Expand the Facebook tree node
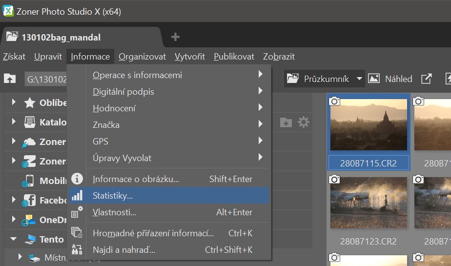 (x=14, y=200)
